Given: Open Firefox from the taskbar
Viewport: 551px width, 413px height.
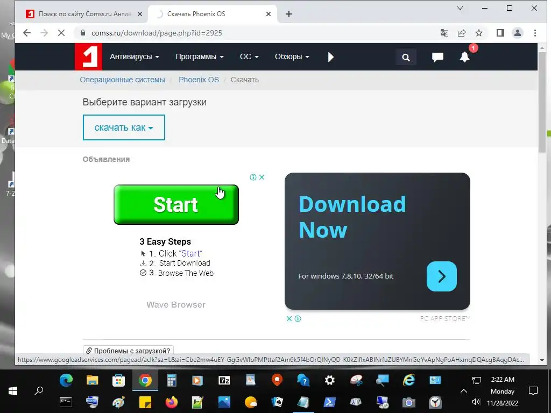Looking at the screenshot, I should pos(172,402).
